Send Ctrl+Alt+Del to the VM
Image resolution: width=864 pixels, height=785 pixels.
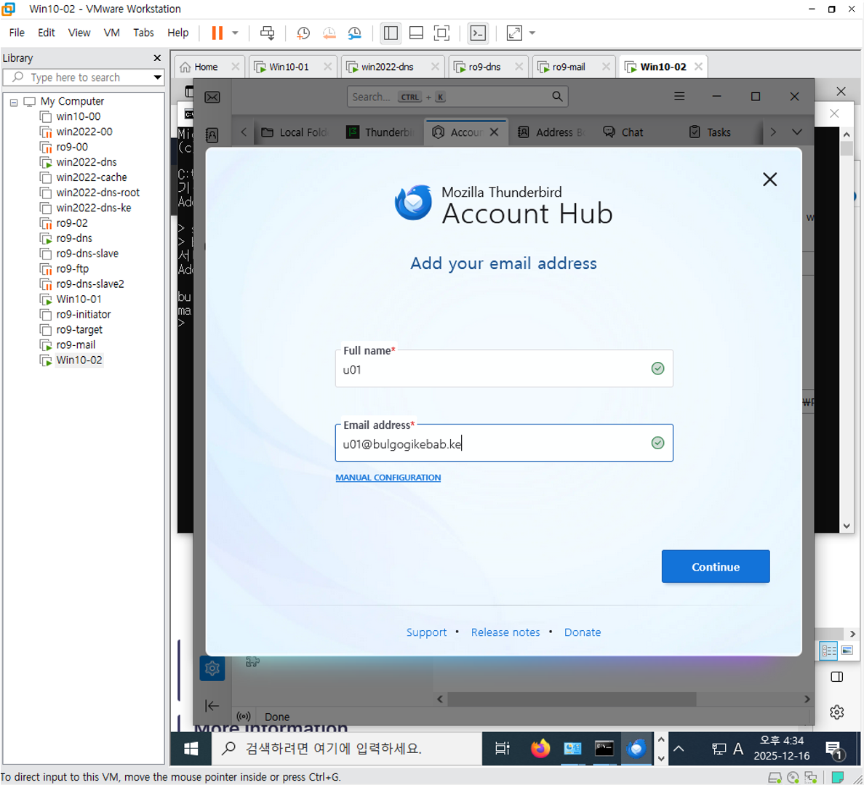click(x=267, y=33)
